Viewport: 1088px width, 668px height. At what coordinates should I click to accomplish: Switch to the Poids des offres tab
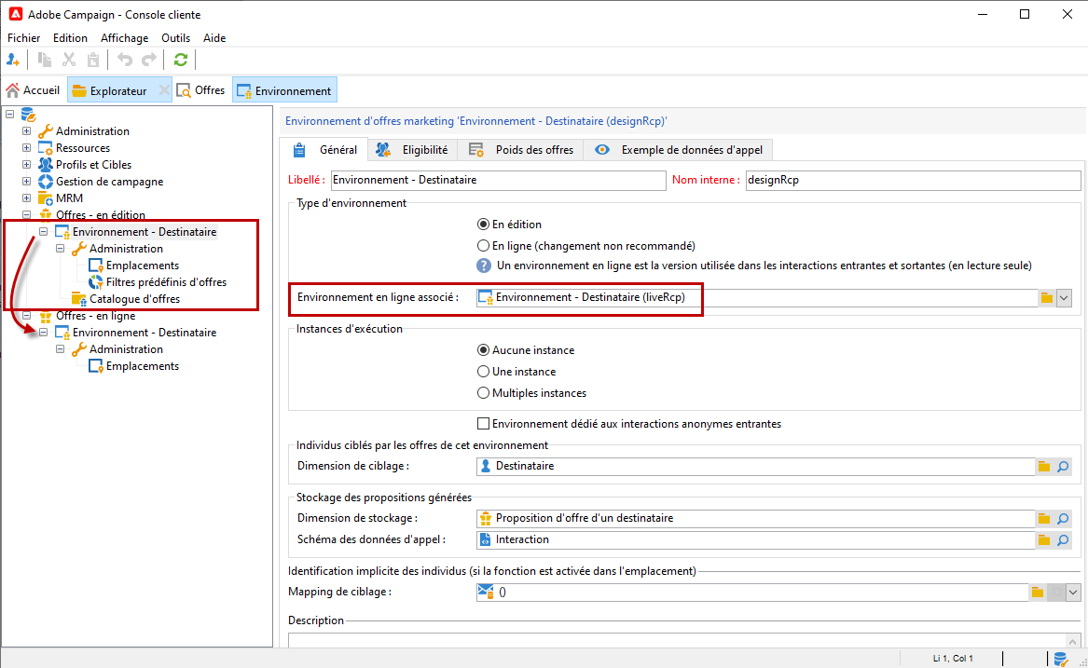click(522, 150)
